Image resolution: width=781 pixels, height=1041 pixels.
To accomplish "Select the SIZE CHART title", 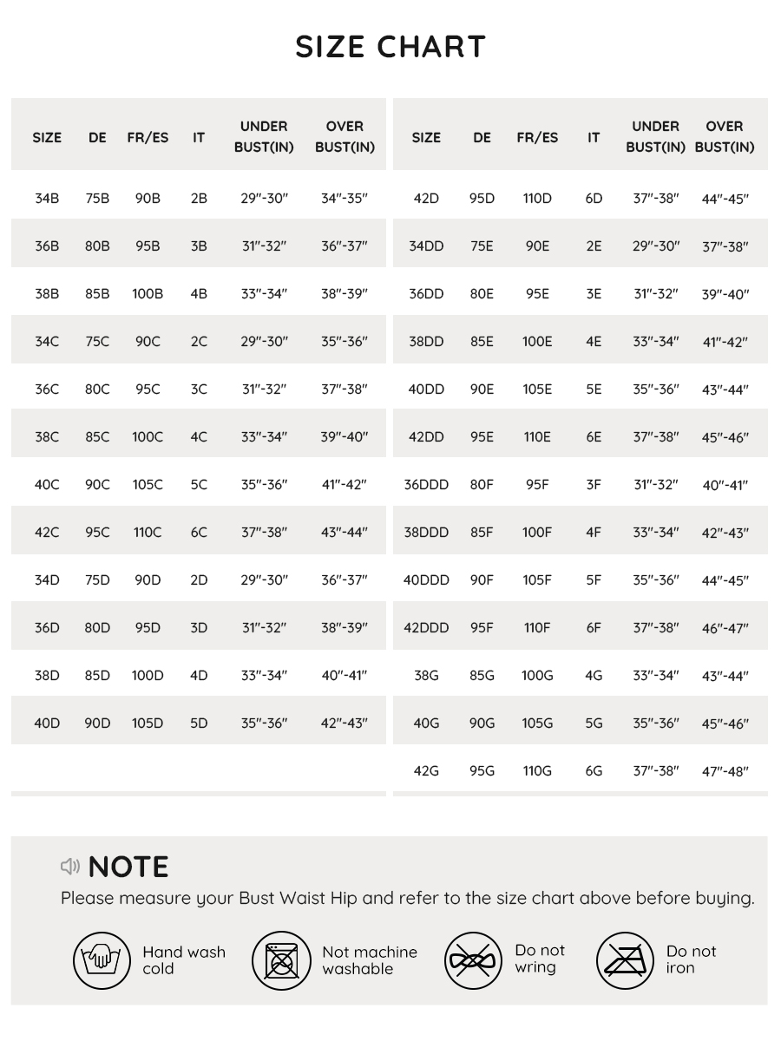I will coord(390,47).
